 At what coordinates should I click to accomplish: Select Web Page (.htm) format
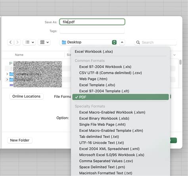[121, 79]
